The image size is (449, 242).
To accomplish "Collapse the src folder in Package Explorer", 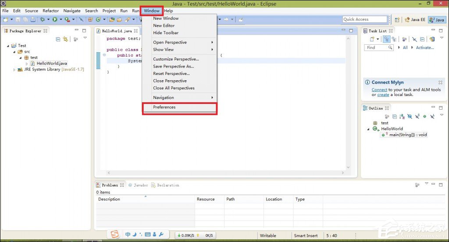I will coord(14,52).
